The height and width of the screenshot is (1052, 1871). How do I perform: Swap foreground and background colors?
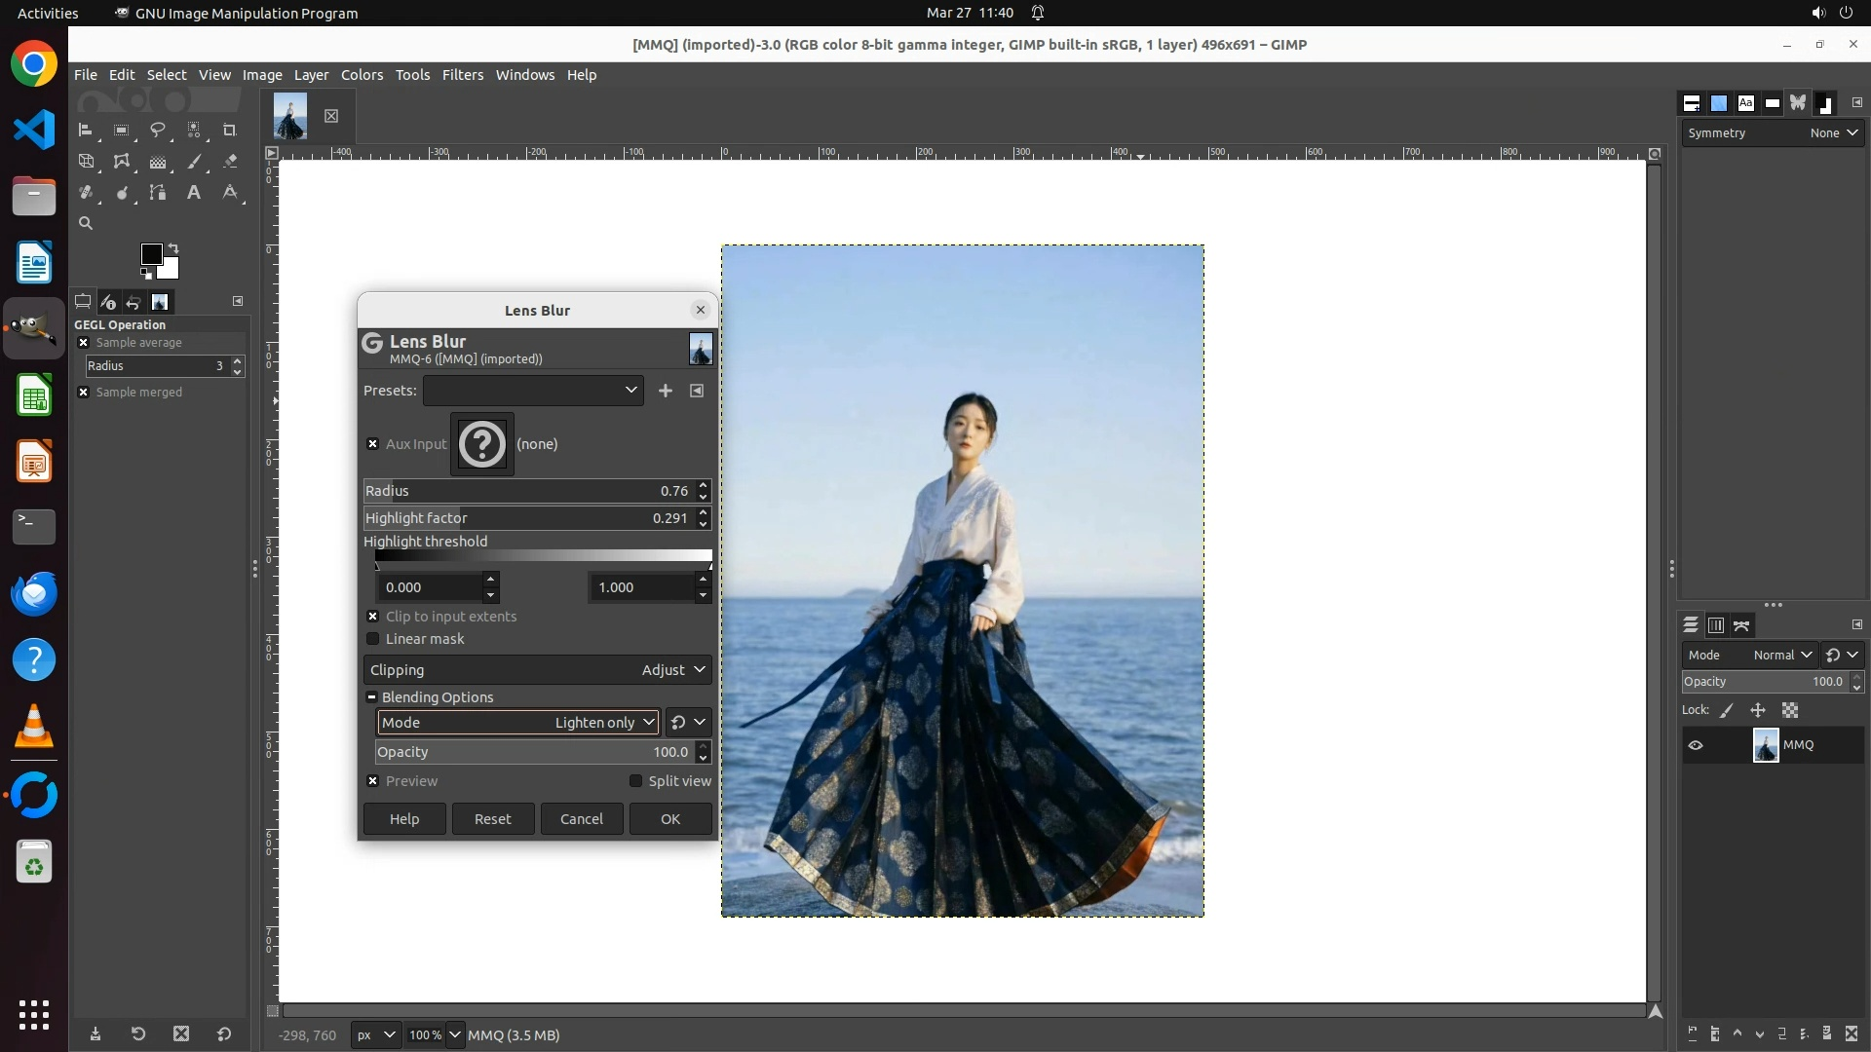point(173,248)
